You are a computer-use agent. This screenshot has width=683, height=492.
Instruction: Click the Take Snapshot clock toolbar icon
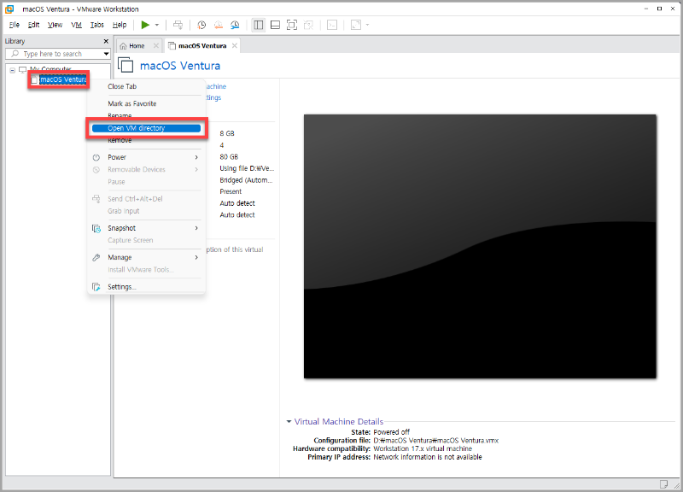tap(201, 25)
